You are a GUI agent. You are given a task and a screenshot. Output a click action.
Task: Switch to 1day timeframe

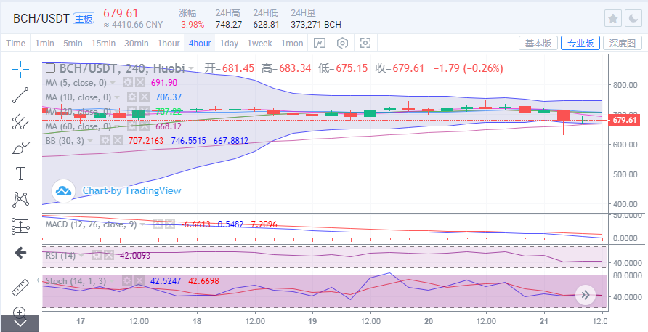coord(229,43)
